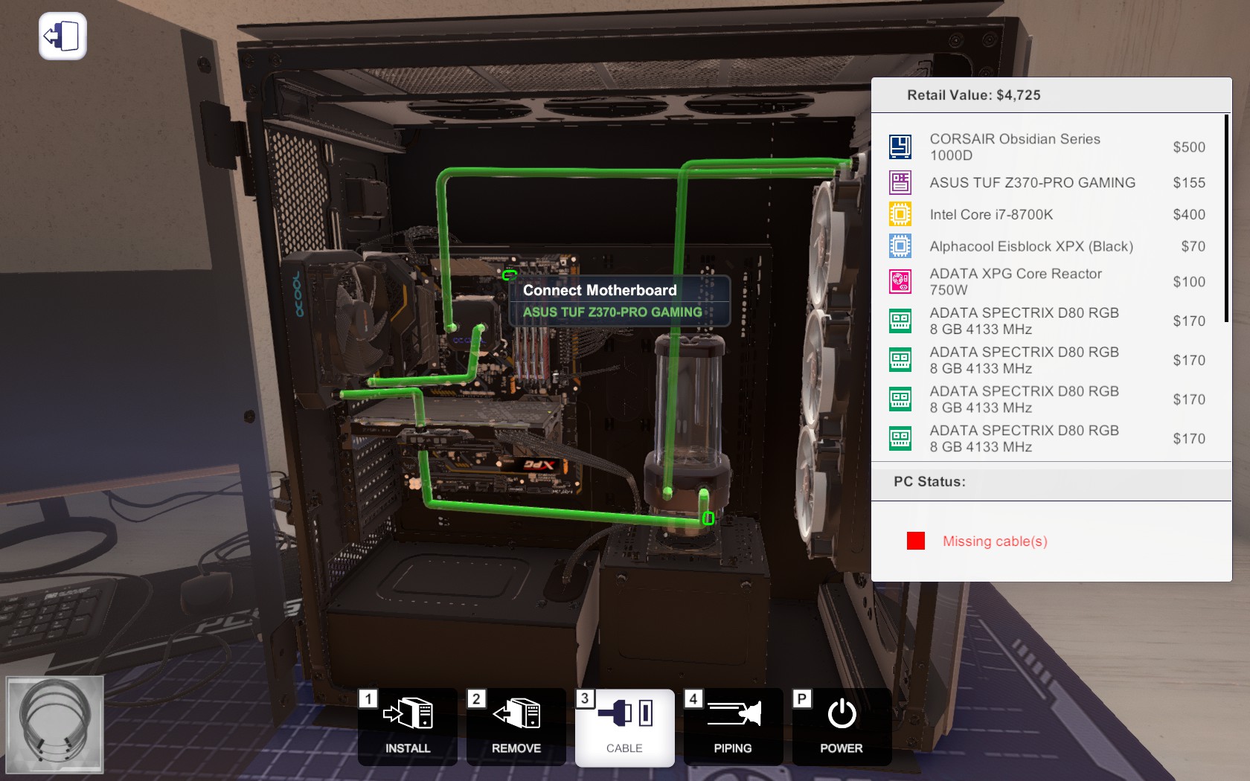1250x781 pixels.
Task: Select CORSAIR Obsidian Series 1000D in parts list
Action: [x=1015, y=147]
